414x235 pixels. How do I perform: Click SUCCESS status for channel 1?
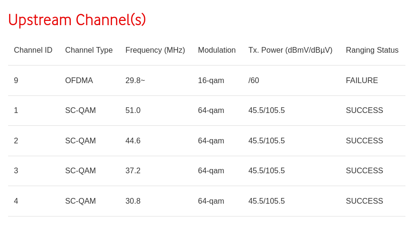364,110
